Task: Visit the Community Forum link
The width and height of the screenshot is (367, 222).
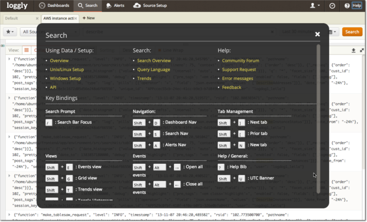Action: click(240, 61)
